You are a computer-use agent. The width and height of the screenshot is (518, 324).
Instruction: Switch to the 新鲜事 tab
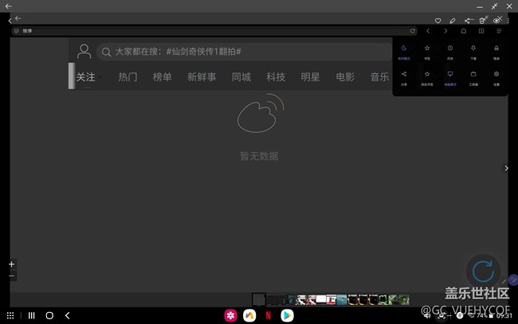coord(202,77)
